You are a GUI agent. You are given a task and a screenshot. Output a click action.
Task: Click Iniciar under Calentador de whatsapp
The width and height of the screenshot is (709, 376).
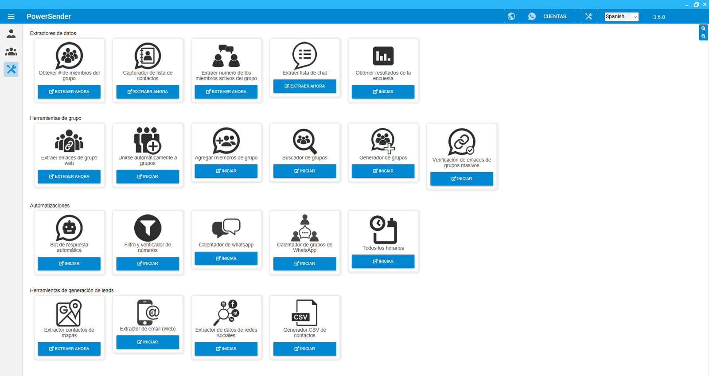pyautogui.click(x=226, y=258)
